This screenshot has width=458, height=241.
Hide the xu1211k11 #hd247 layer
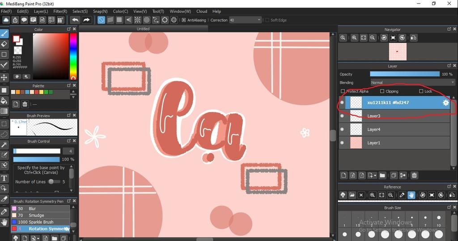pos(342,103)
